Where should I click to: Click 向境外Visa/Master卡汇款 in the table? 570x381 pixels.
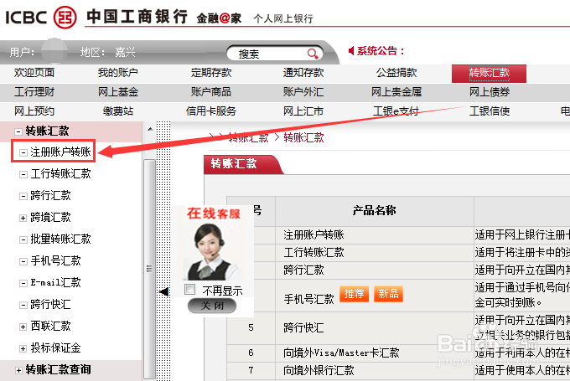point(341,353)
